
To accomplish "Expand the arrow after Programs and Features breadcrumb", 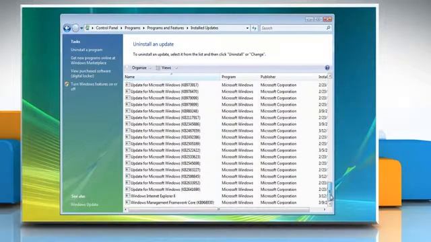I will coord(187,28).
